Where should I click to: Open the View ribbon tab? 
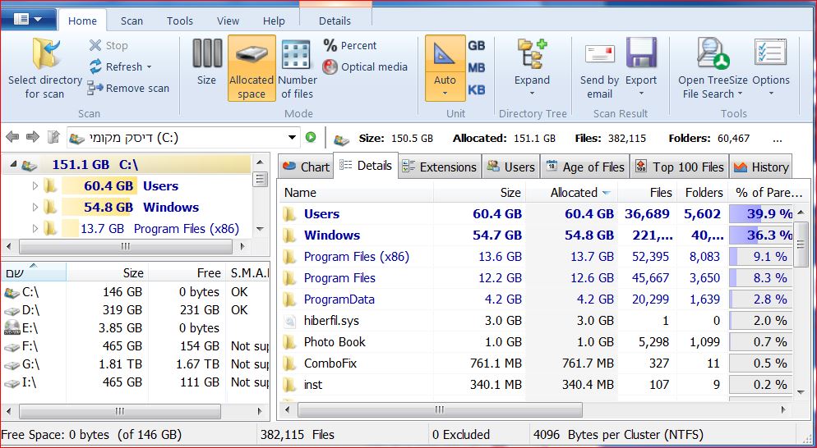(228, 21)
